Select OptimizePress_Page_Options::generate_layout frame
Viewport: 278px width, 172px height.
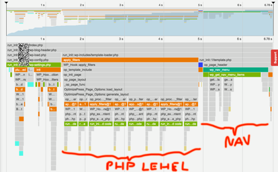(130, 95)
